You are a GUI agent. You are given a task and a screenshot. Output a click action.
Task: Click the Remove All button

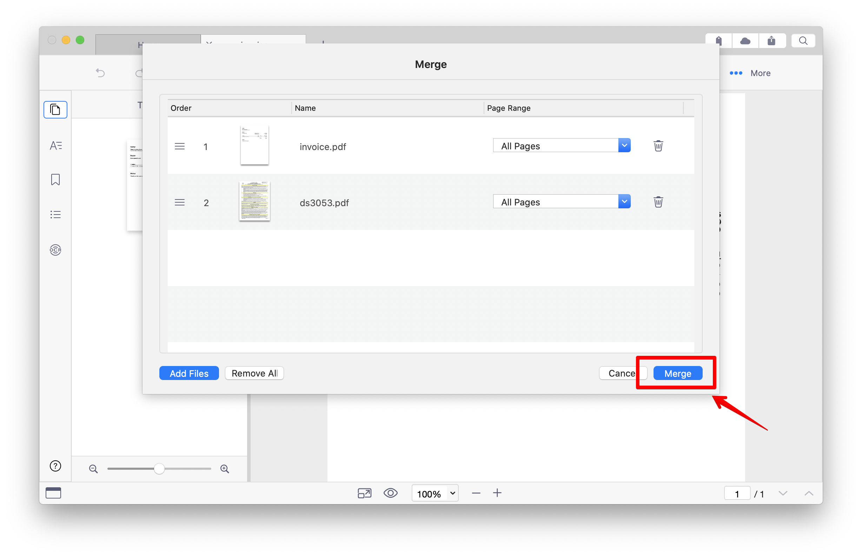(254, 373)
